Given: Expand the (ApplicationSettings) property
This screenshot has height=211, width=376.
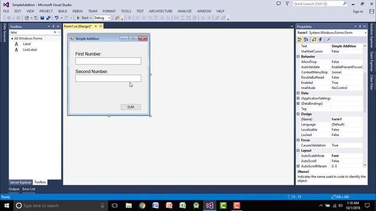Looking at the screenshot, I should (298, 98).
